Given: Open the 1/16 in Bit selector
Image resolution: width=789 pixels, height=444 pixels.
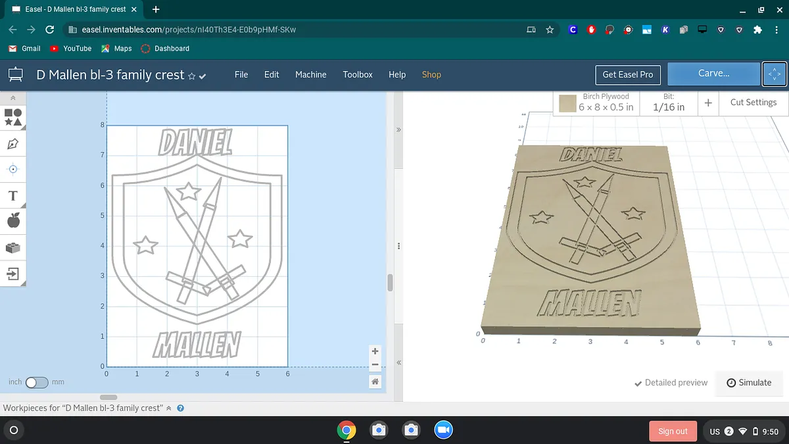Looking at the screenshot, I should click(x=668, y=103).
